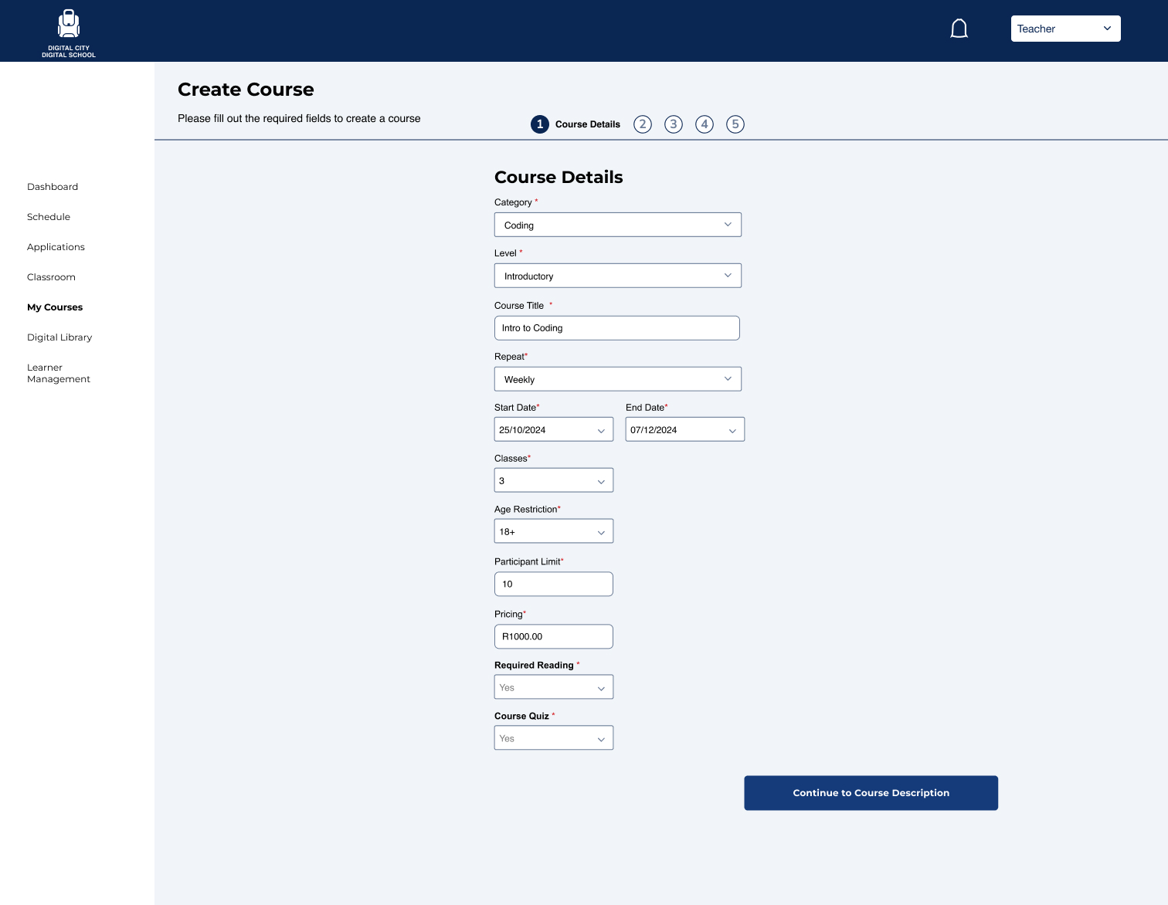This screenshot has width=1168, height=905.
Task: Open Learner Management link in sidebar
Action: (58, 373)
